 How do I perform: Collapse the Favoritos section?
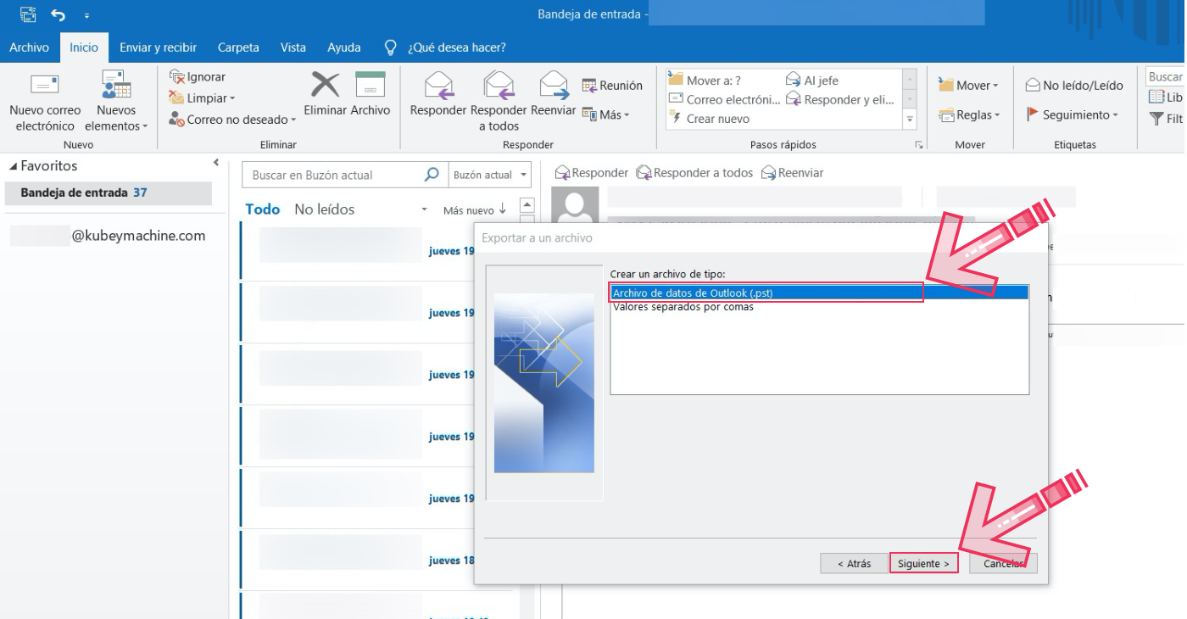(13, 166)
